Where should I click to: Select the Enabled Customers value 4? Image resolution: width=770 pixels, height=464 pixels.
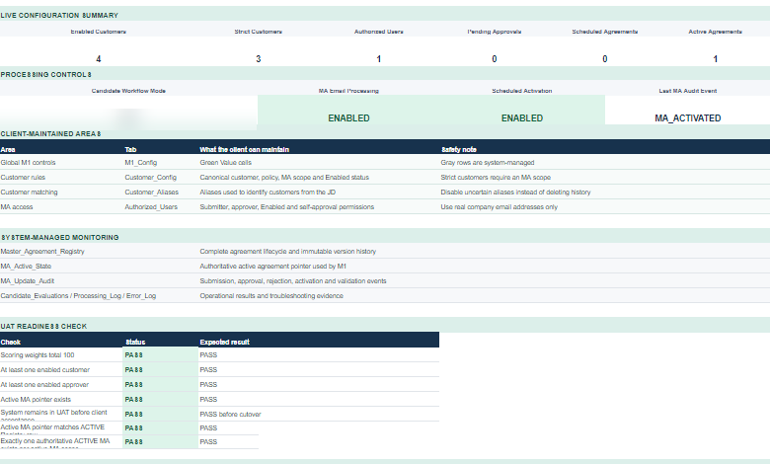tap(98, 59)
